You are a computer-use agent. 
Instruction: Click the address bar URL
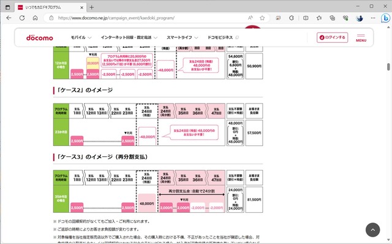[116, 18]
